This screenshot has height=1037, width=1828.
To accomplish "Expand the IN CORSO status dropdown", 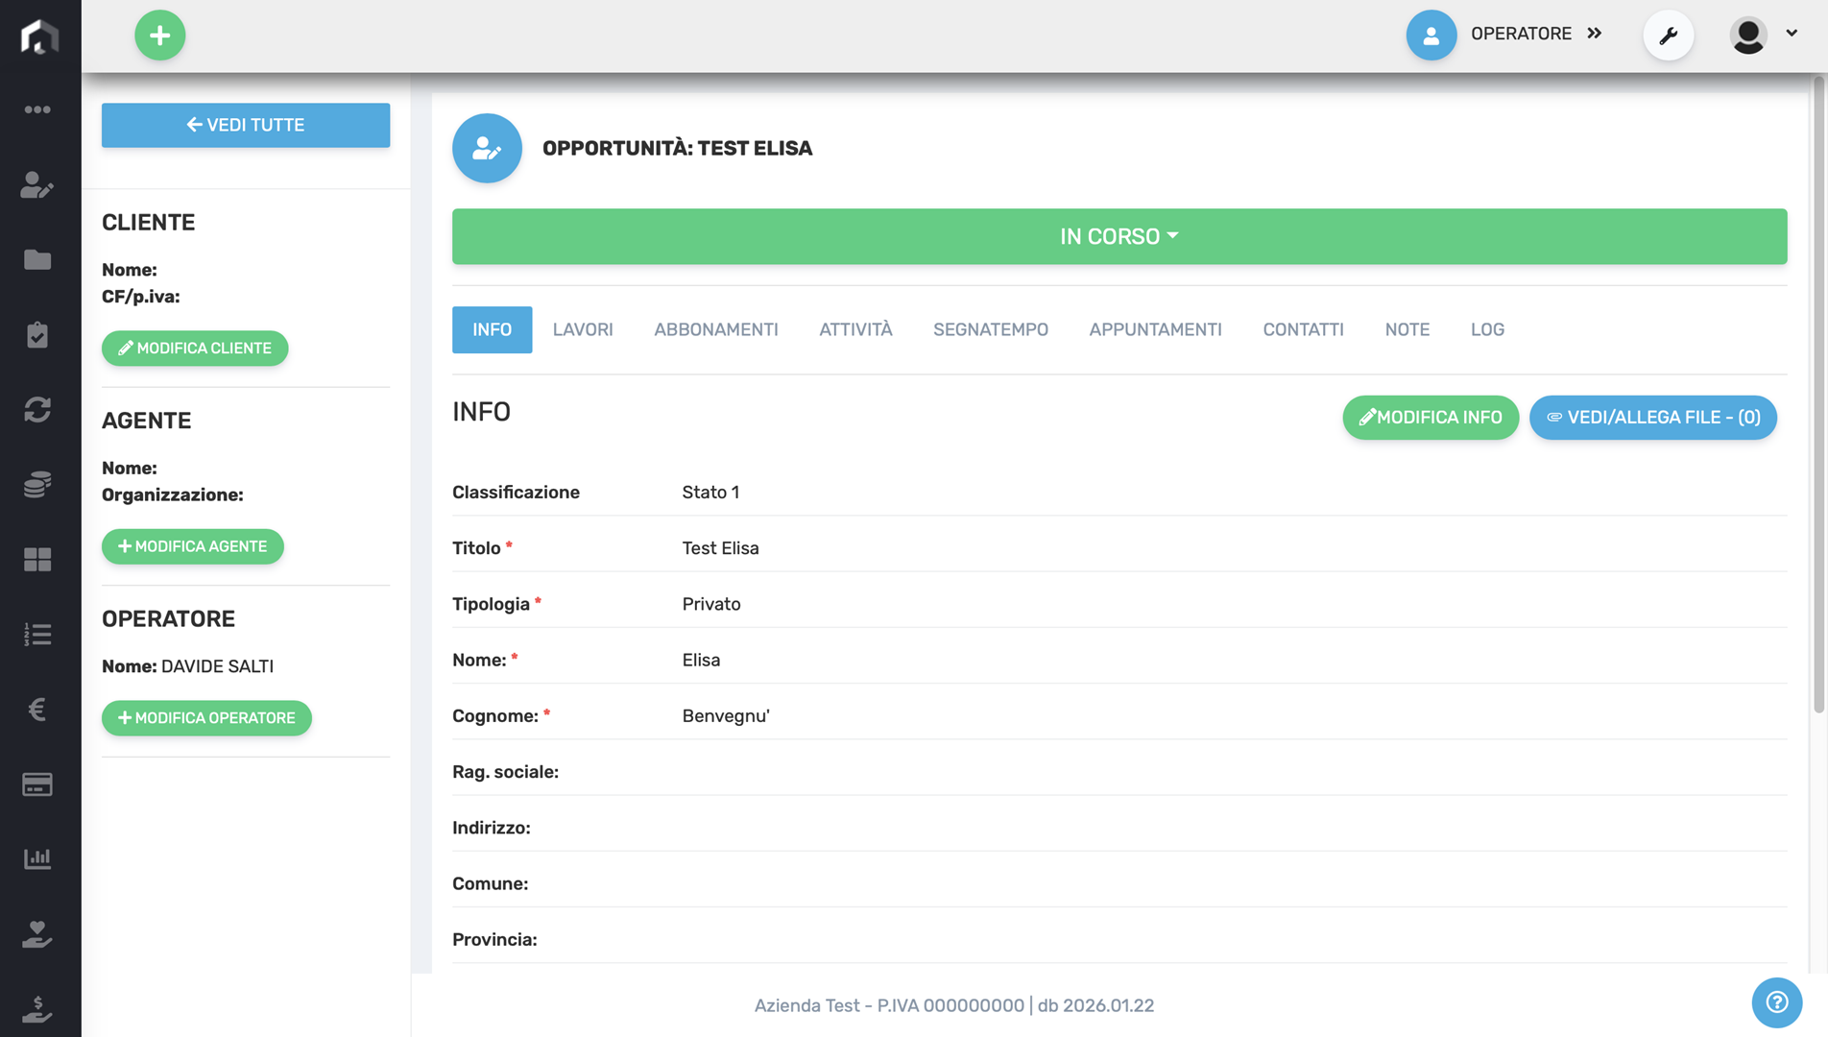I will (x=1118, y=236).
